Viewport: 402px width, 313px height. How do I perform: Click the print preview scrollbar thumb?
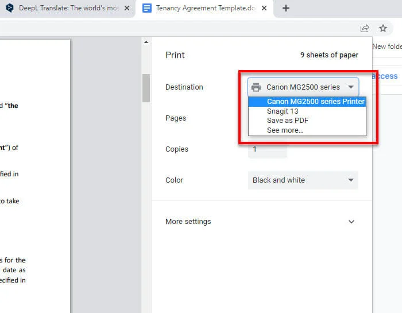[146, 88]
